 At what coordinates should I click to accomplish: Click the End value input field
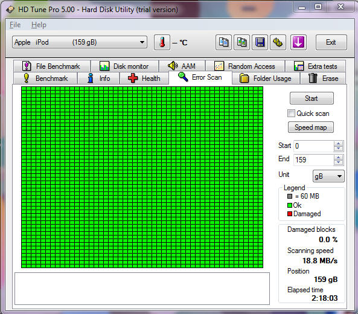(313, 159)
